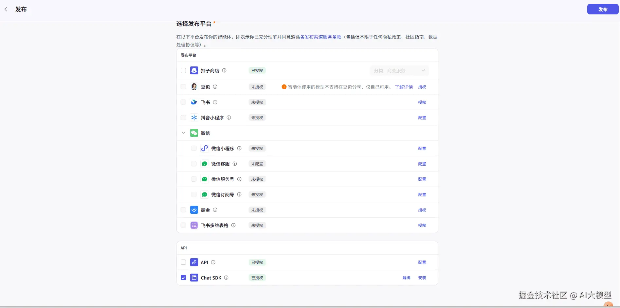Click 授权 link for 豆包
Screen dimensions: 620x308
tap(422, 87)
